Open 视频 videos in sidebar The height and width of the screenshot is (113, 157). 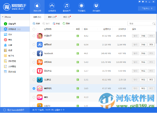pyautogui.click(x=8, y=50)
